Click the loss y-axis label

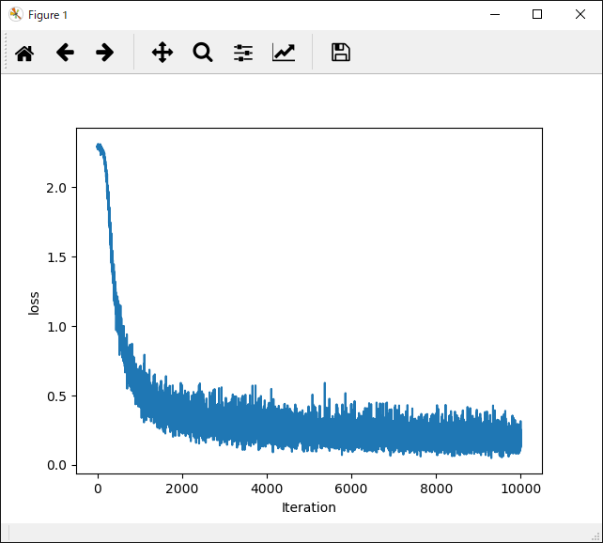(35, 303)
